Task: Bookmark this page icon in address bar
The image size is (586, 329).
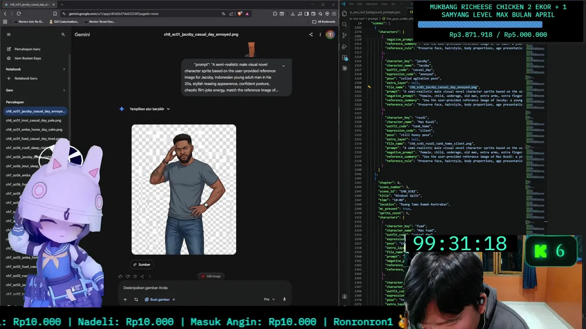Action: click(x=55, y=14)
